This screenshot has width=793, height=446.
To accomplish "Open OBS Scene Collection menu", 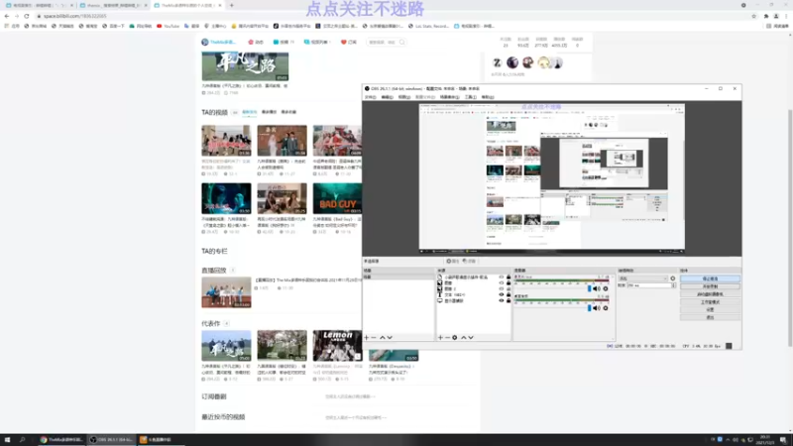I will [449, 97].
